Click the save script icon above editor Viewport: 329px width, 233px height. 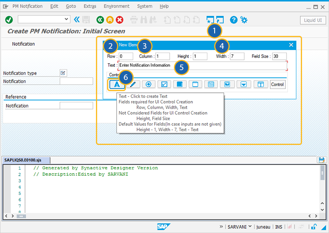(x=321, y=160)
